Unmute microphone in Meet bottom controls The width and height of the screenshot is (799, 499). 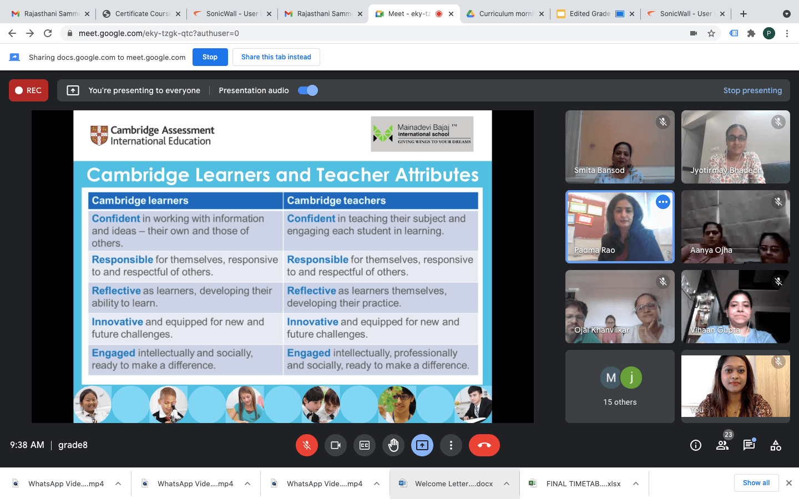307,445
